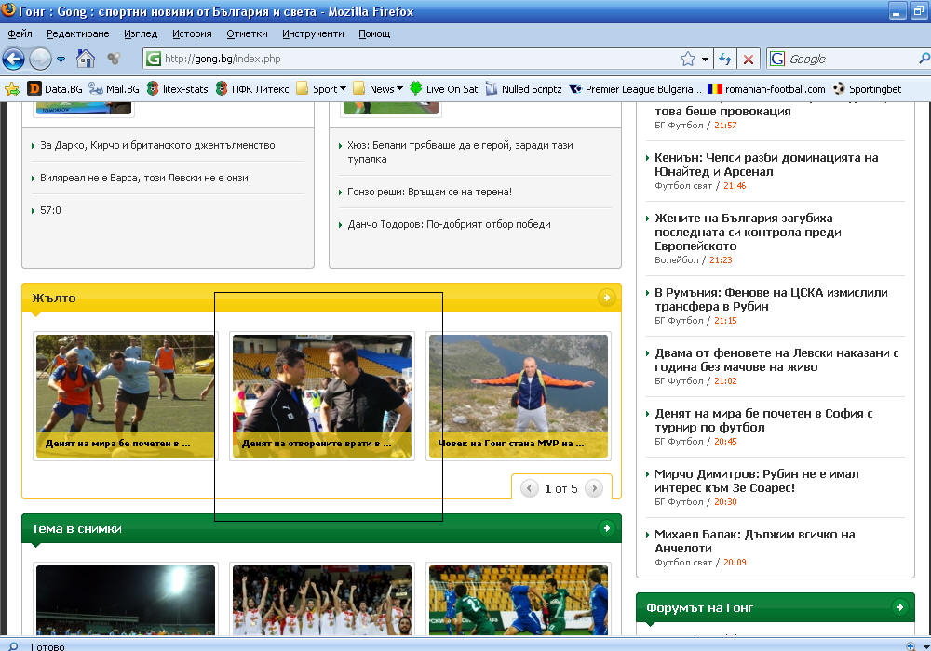Screen dimensions: 931x651
Task: Open the romanian-football.com bookmark
Action: point(766,89)
